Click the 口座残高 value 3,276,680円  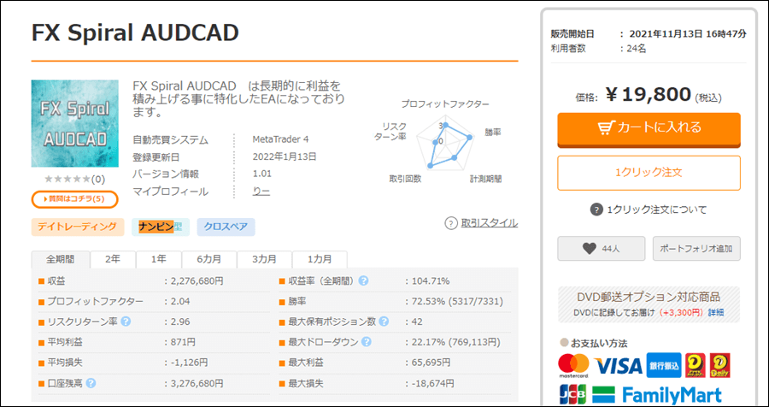click(197, 383)
